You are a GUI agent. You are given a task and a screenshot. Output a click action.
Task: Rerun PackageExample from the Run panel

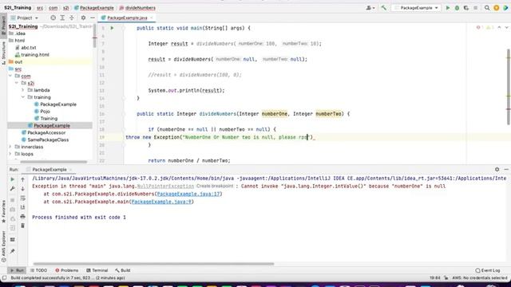click(x=13, y=179)
